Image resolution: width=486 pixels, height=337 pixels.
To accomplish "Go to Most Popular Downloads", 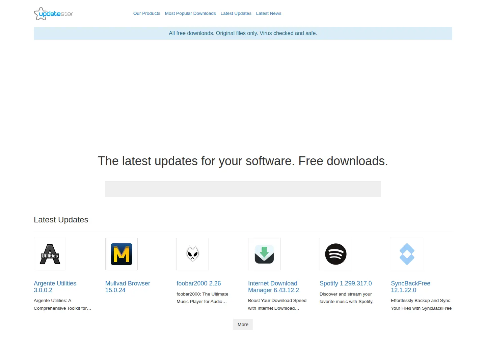I will pyautogui.click(x=190, y=13).
